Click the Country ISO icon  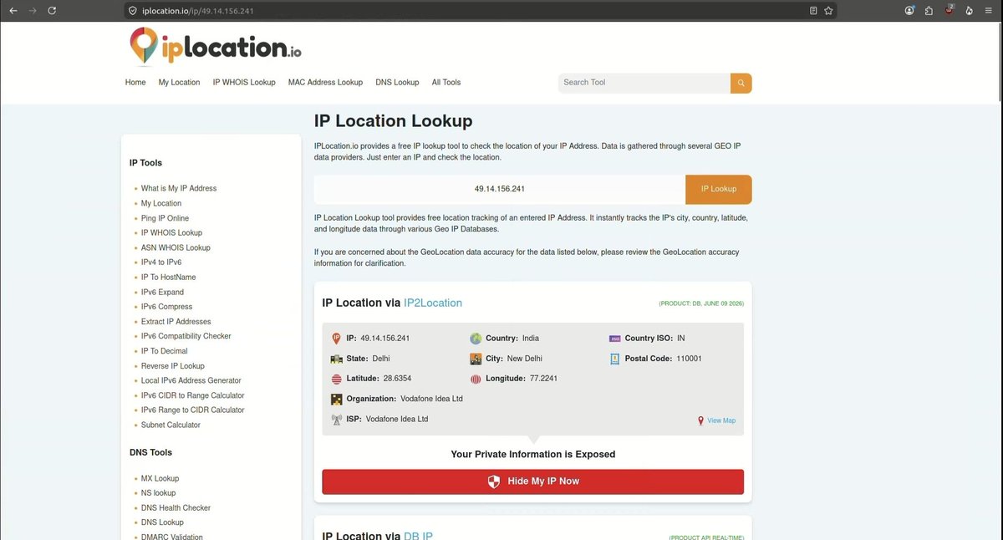[x=615, y=339]
